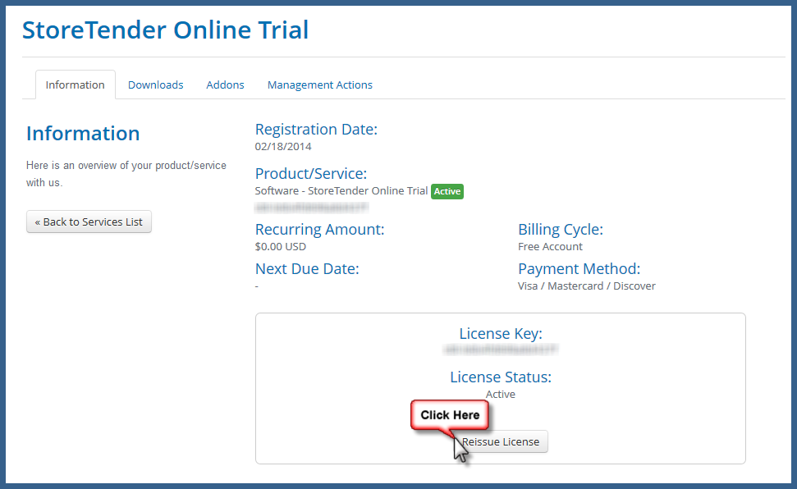This screenshot has height=489, width=797.
Task: Click the Active value under License Status
Action: 501,395
